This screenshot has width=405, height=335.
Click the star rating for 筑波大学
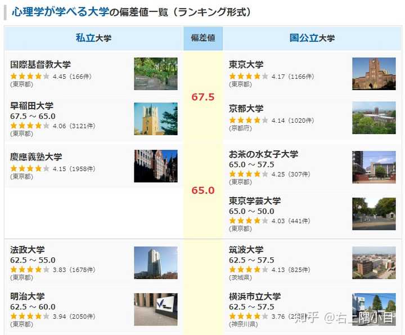249,270
